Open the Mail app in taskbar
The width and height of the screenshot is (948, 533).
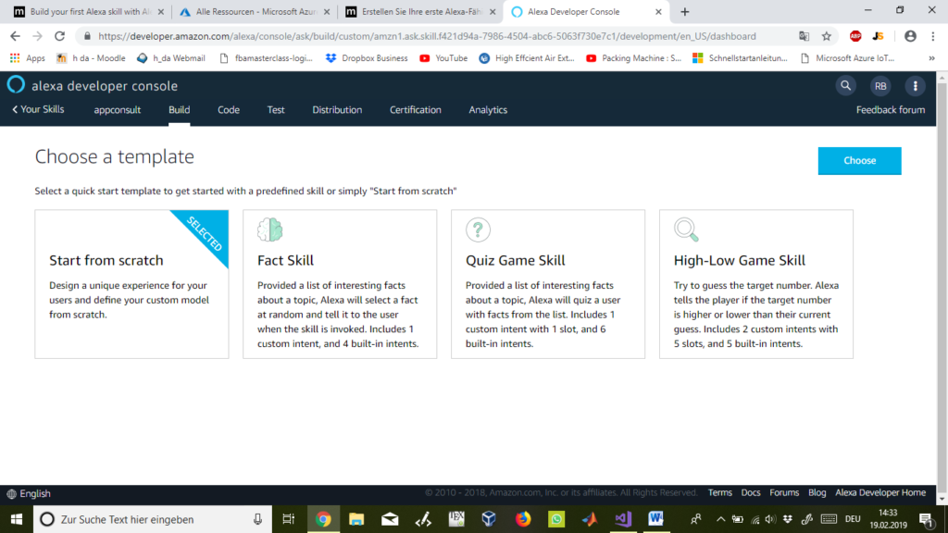pyautogui.click(x=390, y=519)
